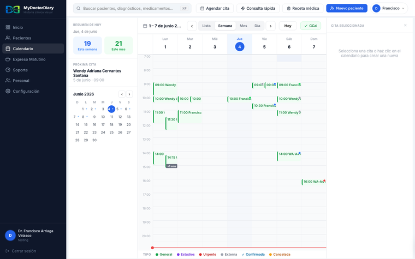
Task: Open Monday 10:00 Wendy appointment
Action: pos(165,99)
